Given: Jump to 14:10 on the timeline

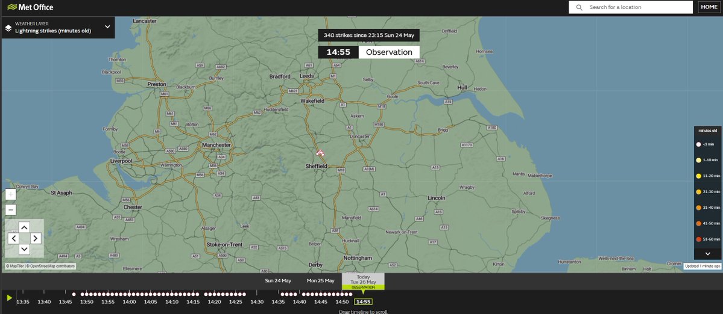Looking at the screenshot, I should 172,302.
